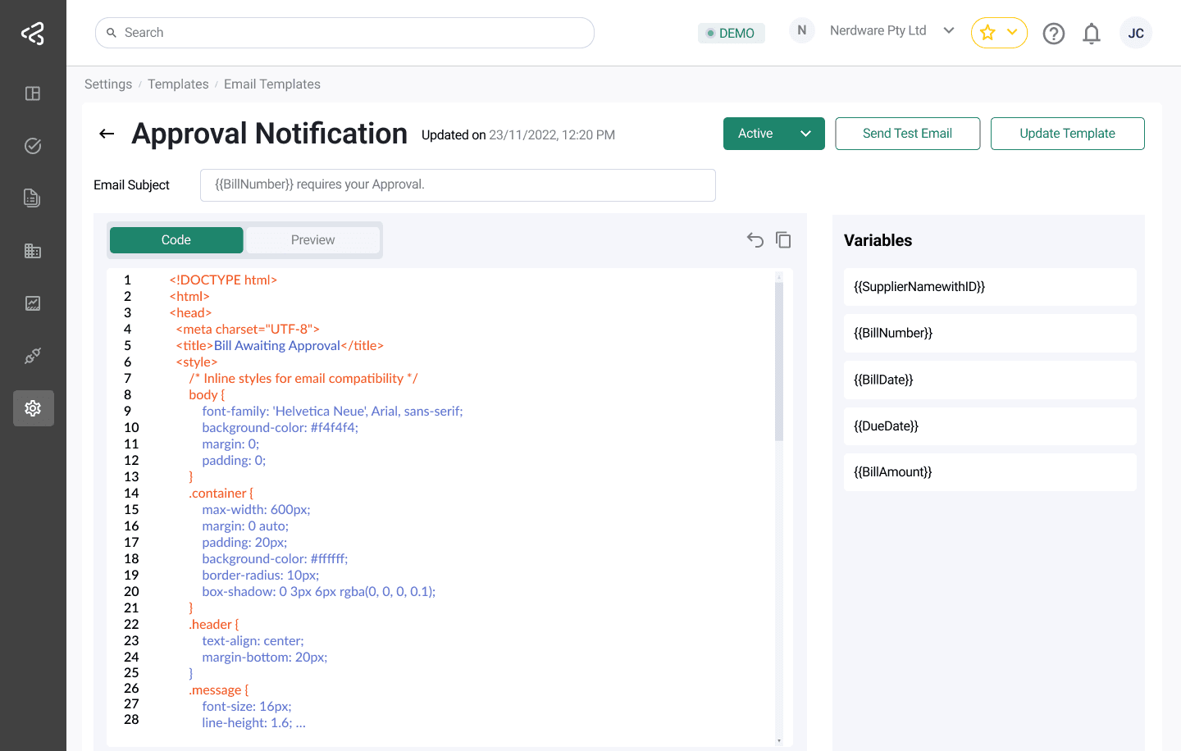Insert the {{BillNumber}} variable
This screenshot has width=1181, height=751.
(x=990, y=333)
